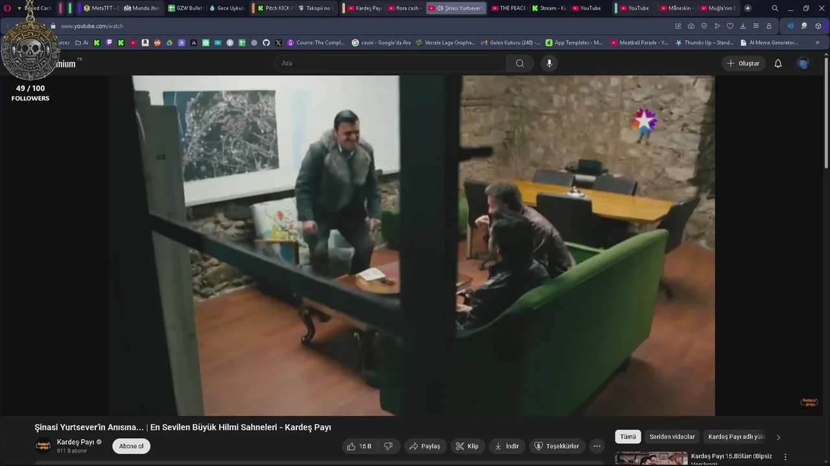The image size is (830, 466).
Task: Dislike the video
Action: [x=388, y=446]
